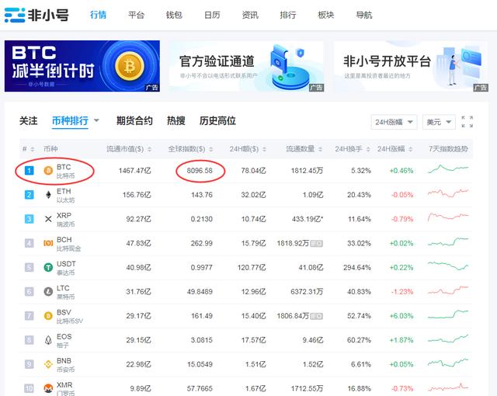Click the LTC Litecoin coin icon
Viewport: 497px width, 396px height.
pos(48,291)
